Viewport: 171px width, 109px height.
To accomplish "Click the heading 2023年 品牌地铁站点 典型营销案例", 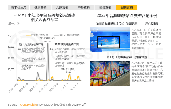I will point(127,15).
